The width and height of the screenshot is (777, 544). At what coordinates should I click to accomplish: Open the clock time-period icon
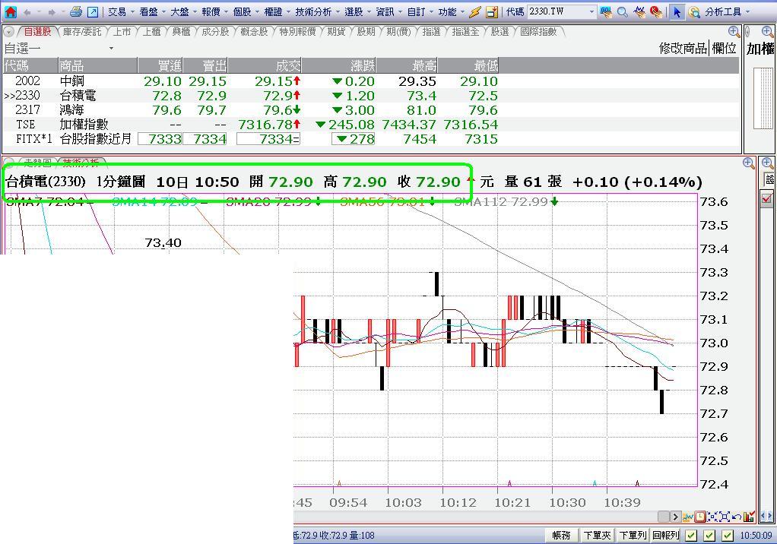699,517
